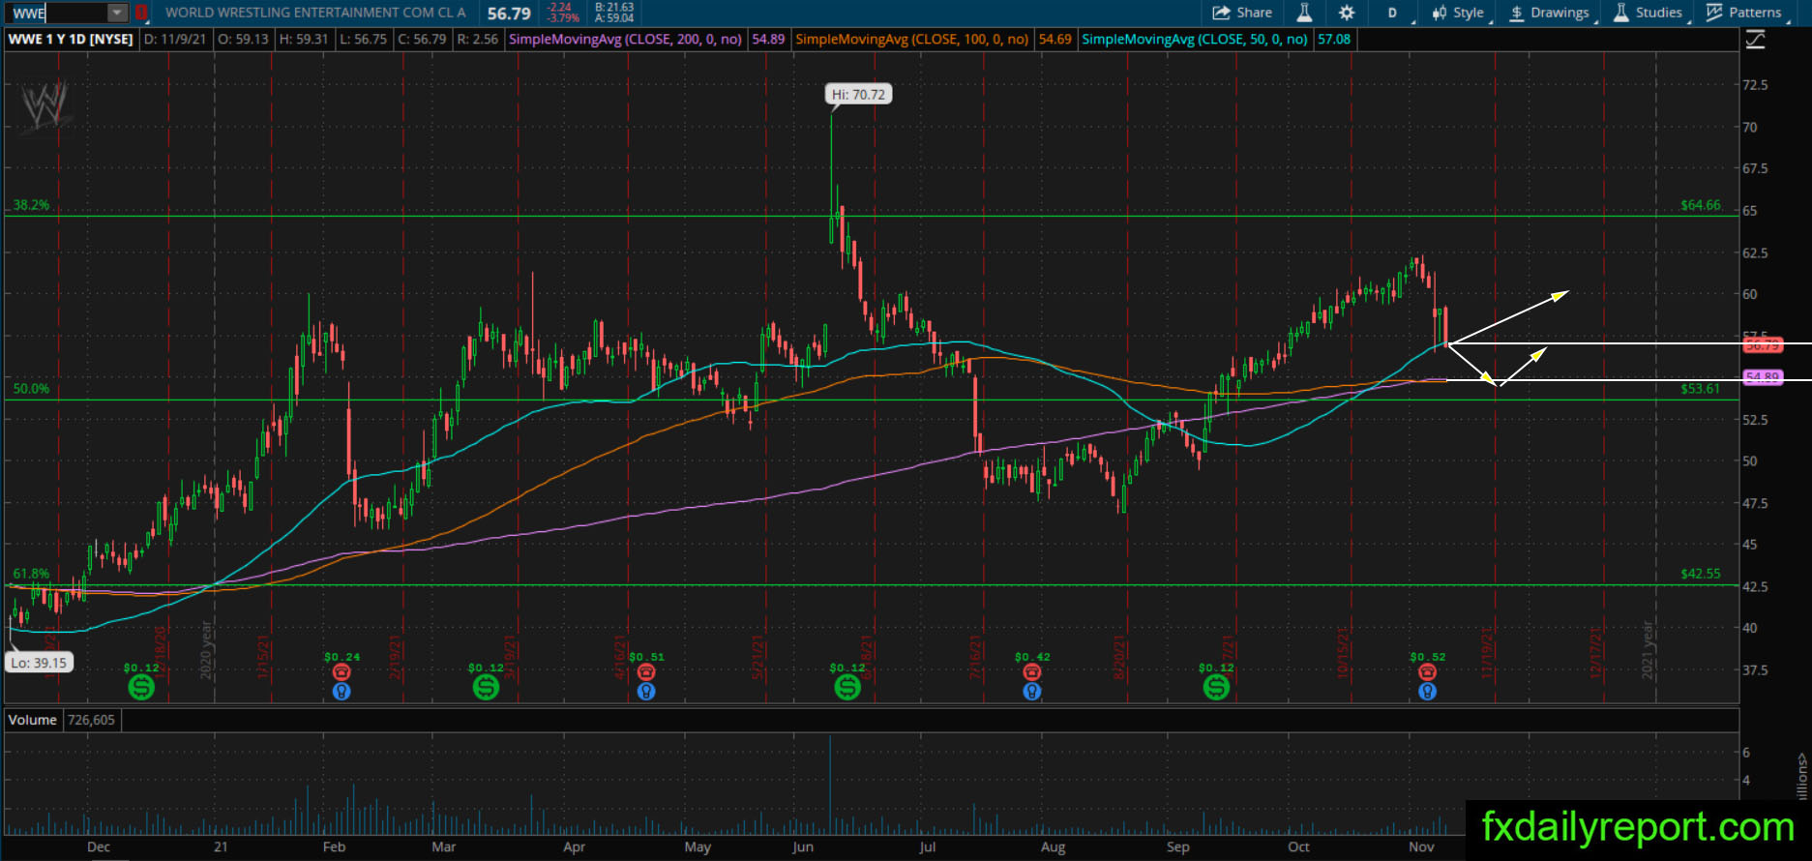
Task: Click the December $0.12 dividend icon
Action: 141,687
